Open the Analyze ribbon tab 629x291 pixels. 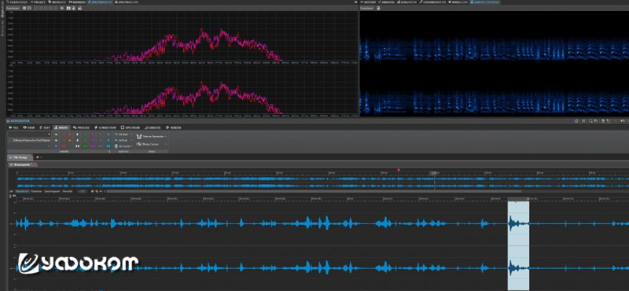[153, 127]
